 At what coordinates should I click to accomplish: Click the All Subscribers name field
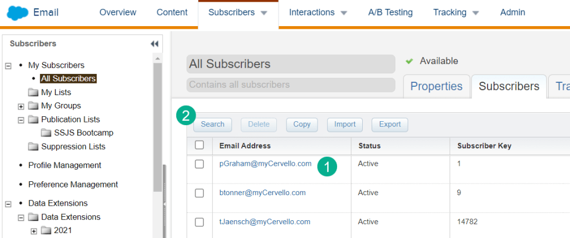[290, 64]
